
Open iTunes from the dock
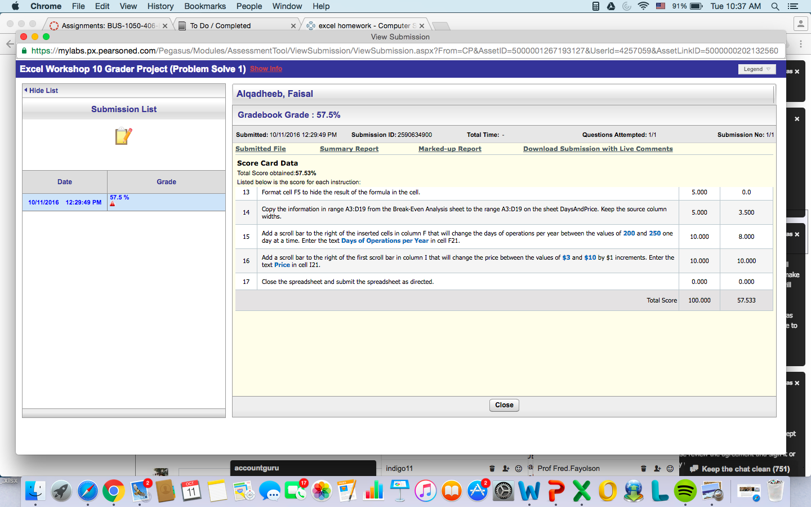tap(426, 491)
